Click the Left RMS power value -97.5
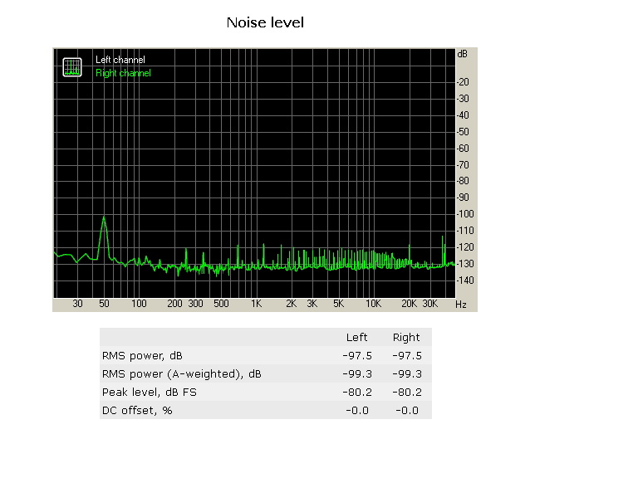This screenshot has width=638, height=478. 357,356
